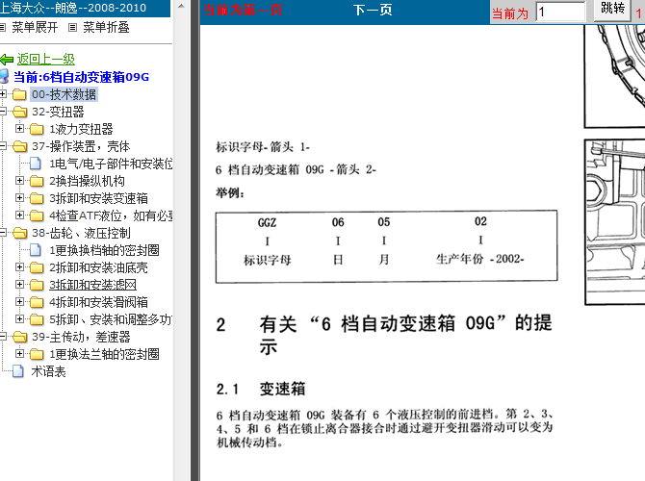Expand the 3拆卸和安装滤网 node
The width and height of the screenshot is (645, 481).
[19, 285]
